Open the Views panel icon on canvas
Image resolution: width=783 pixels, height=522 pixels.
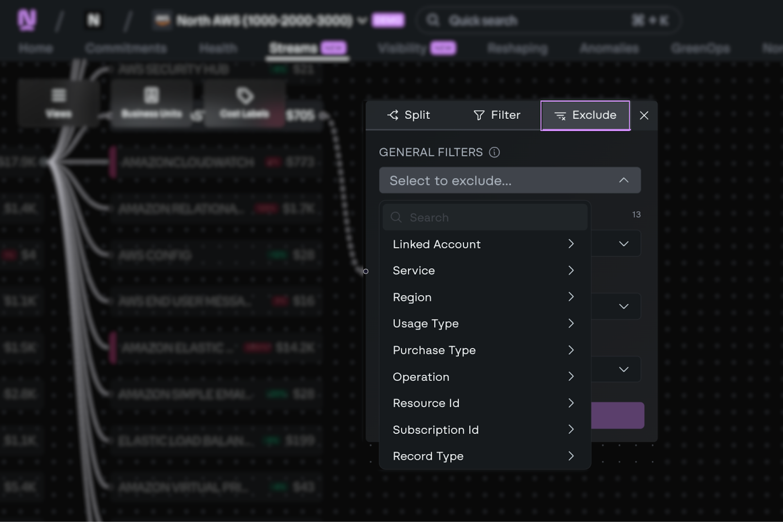(59, 94)
